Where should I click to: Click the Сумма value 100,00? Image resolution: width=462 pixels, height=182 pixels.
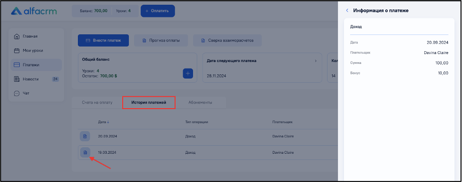pos(442,63)
